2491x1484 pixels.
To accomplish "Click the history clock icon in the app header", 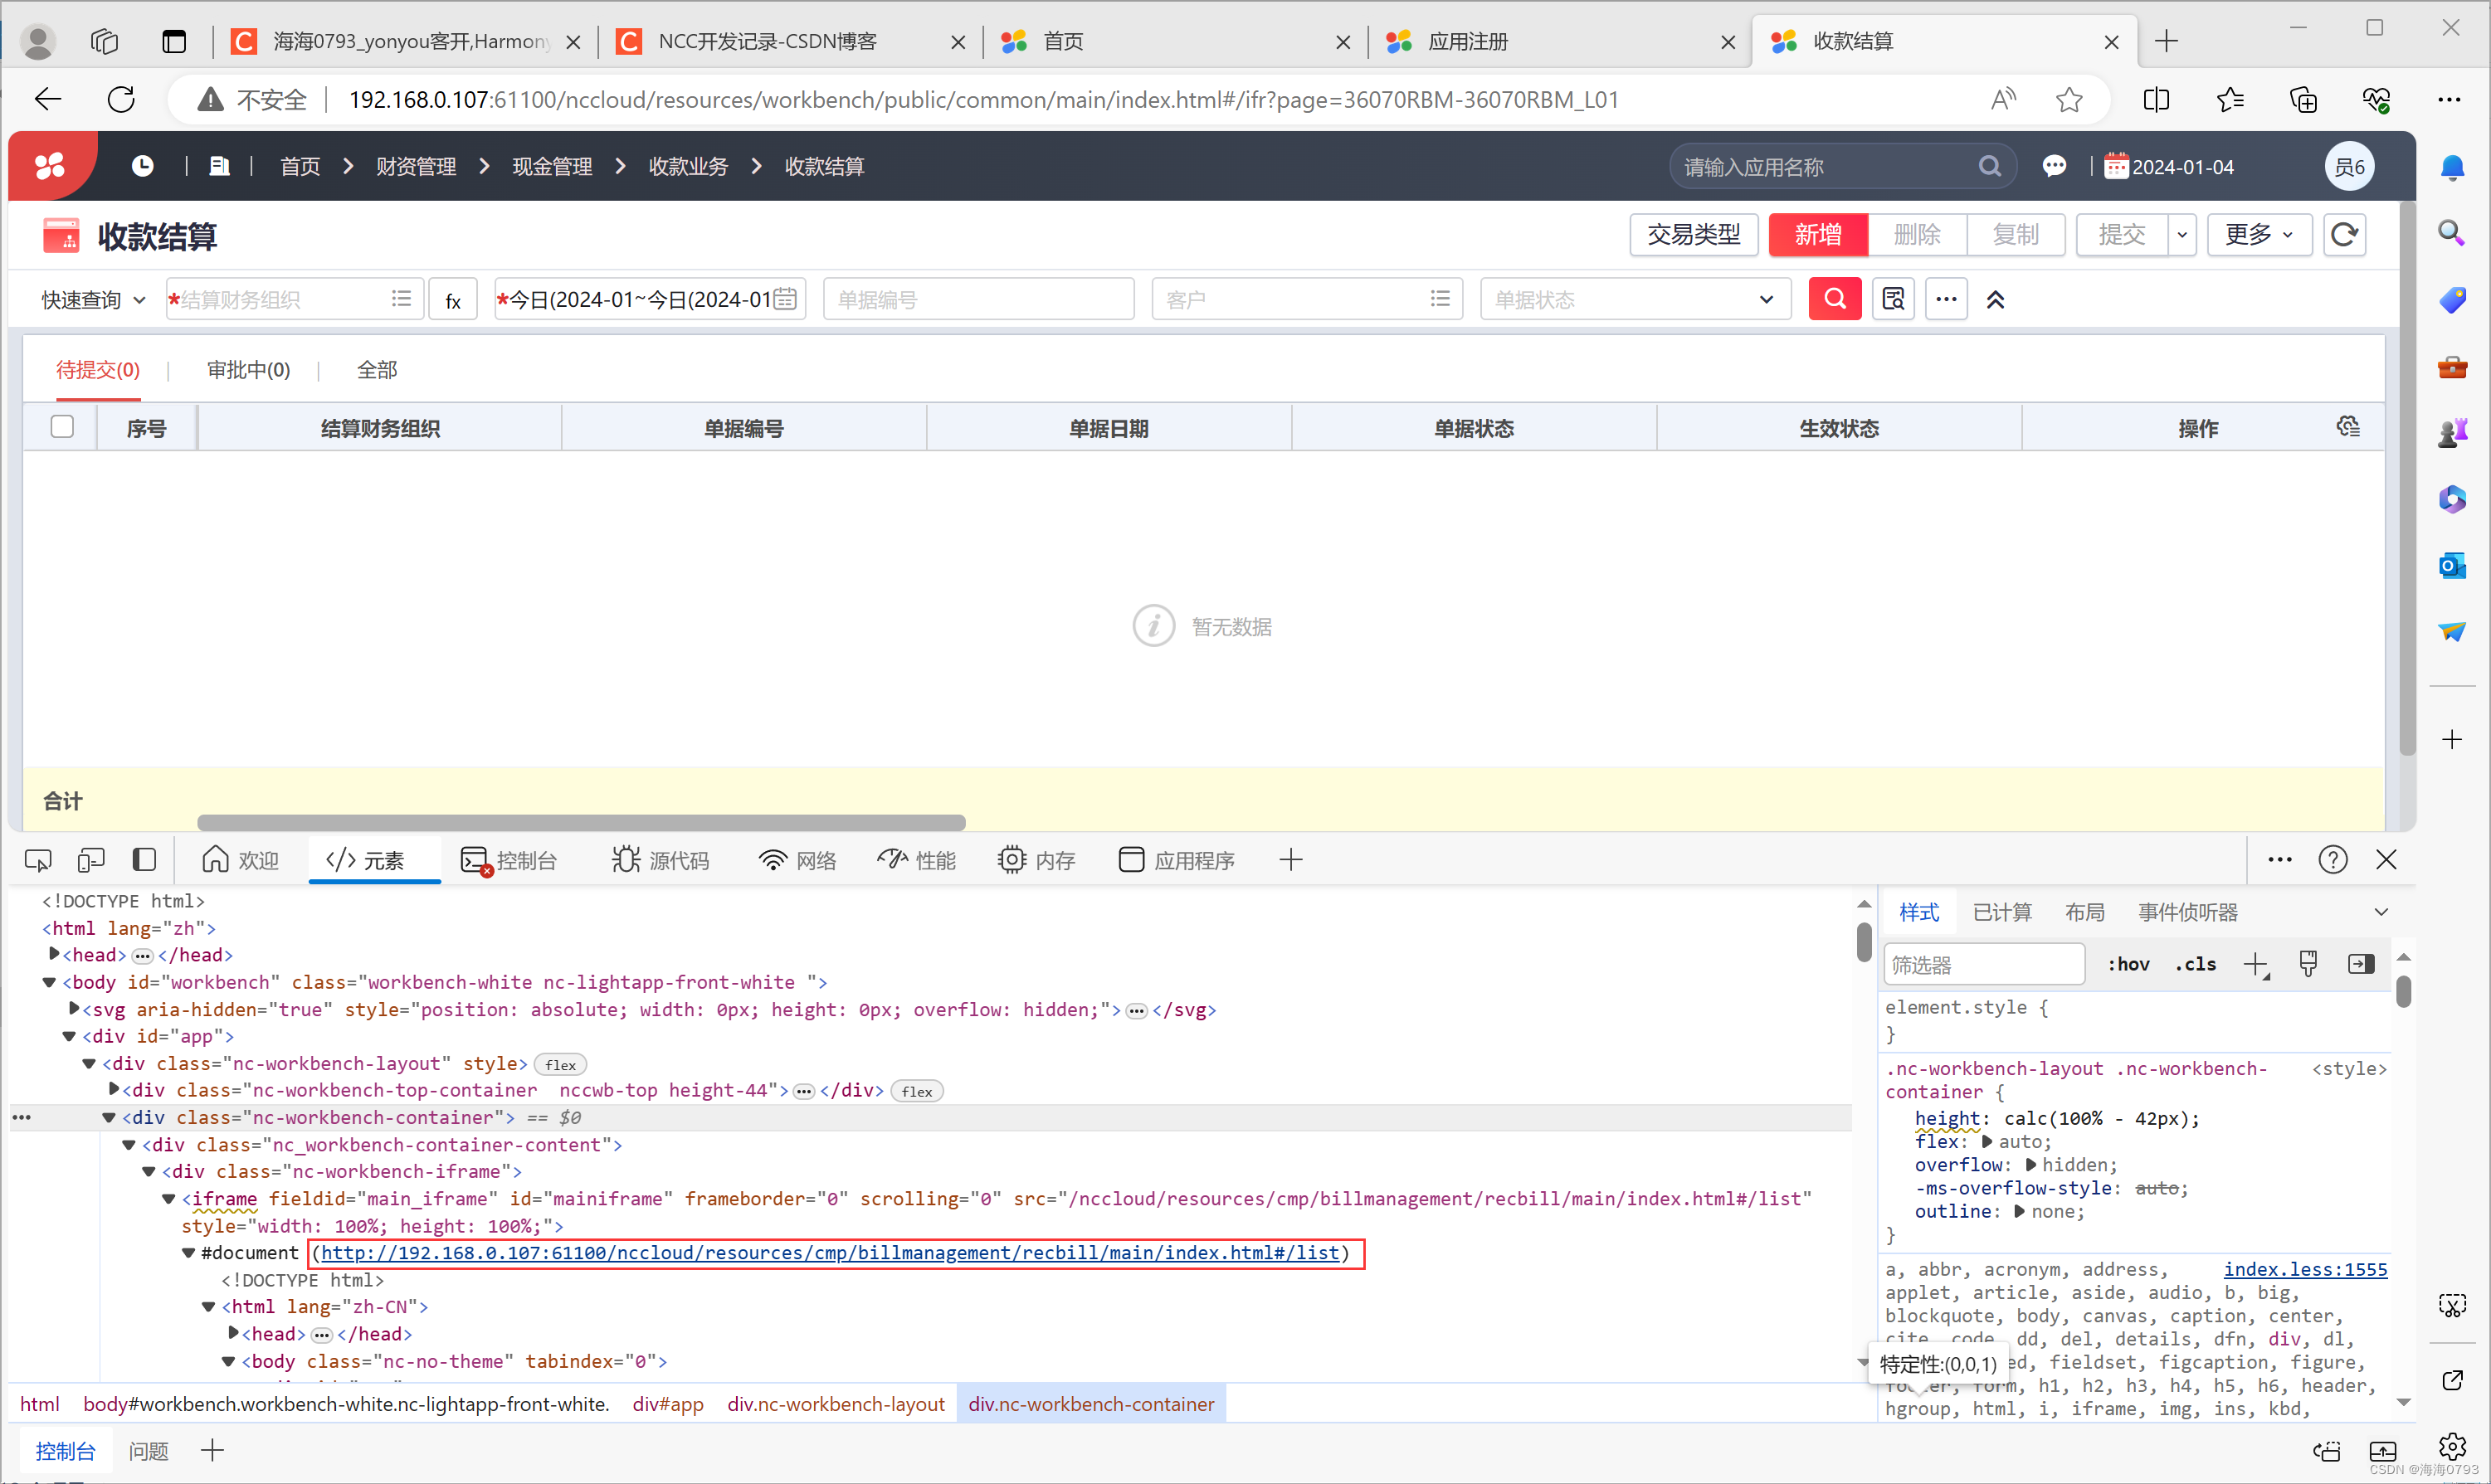I will click(x=142, y=166).
